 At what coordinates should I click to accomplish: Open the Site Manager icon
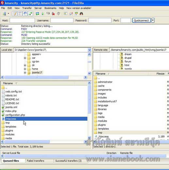[5, 14]
